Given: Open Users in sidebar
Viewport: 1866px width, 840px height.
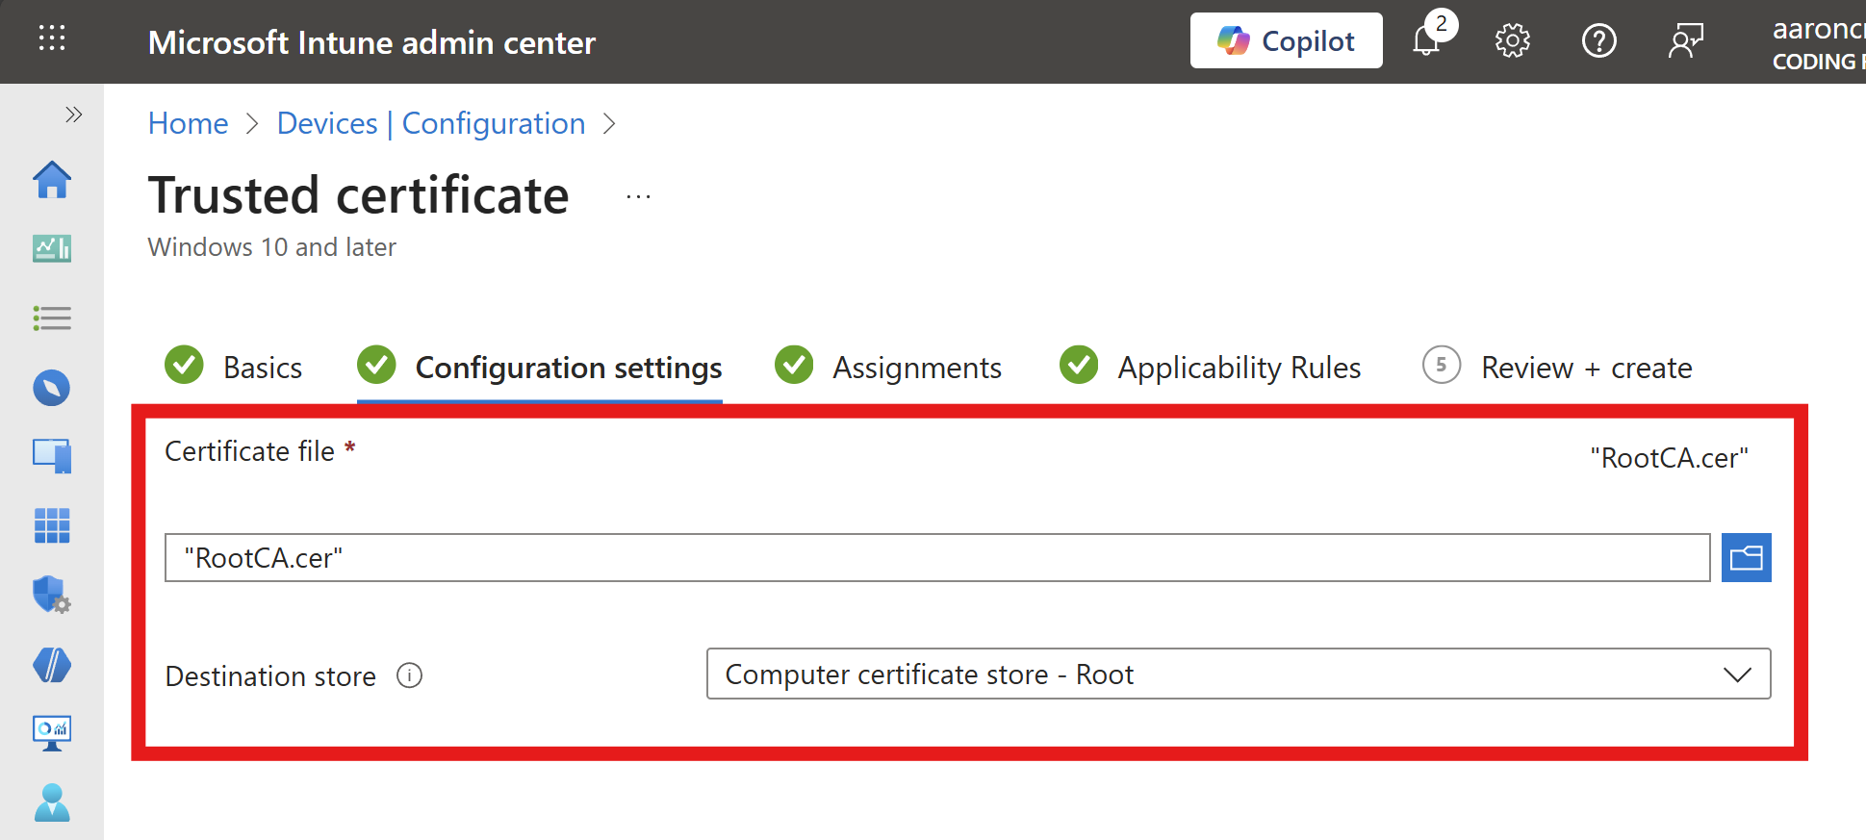Looking at the screenshot, I should [x=52, y=802].
